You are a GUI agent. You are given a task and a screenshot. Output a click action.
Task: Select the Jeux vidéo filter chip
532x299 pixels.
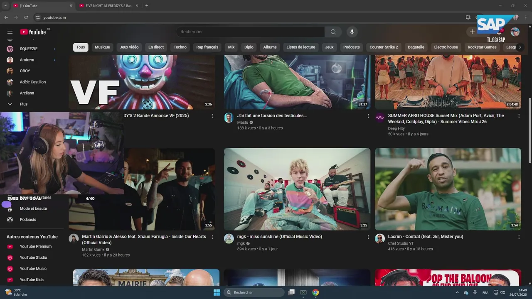129,47
